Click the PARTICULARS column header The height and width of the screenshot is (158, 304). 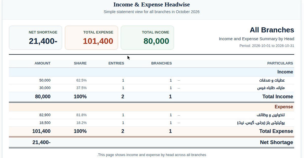(x=280, y=63)
